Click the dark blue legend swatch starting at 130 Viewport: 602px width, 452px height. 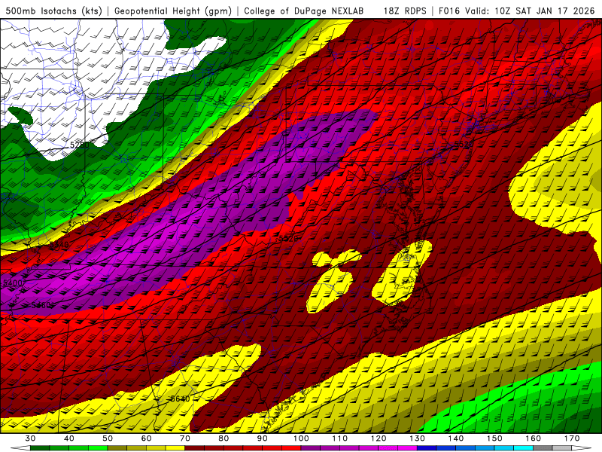427,448
